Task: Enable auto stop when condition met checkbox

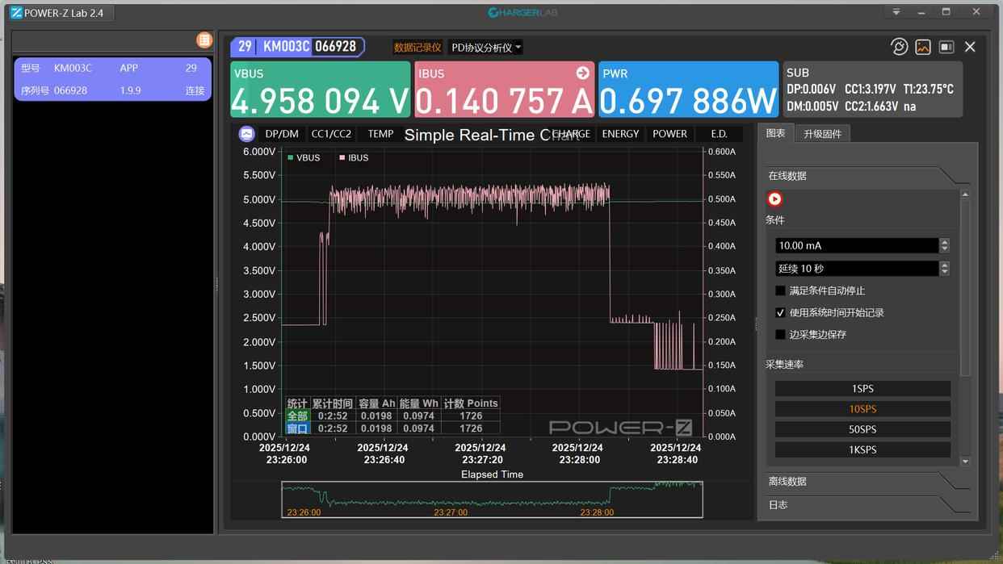Action: [780, 290]
